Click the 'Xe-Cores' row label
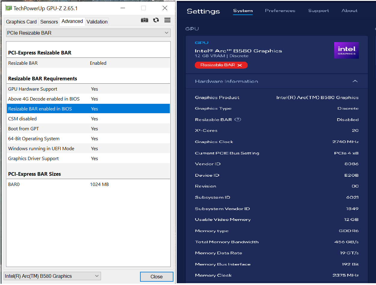The width and height of the screenshot is (376, 285). (x=206, y=130)
